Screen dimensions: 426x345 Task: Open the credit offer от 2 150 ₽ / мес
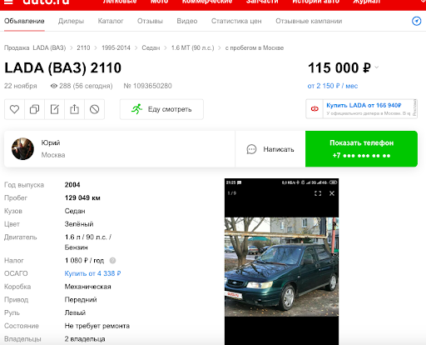click(333, 86)
